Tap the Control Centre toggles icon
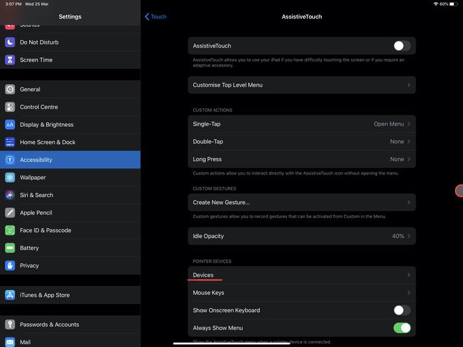This screenshot has height=347, width=463. 10,107
